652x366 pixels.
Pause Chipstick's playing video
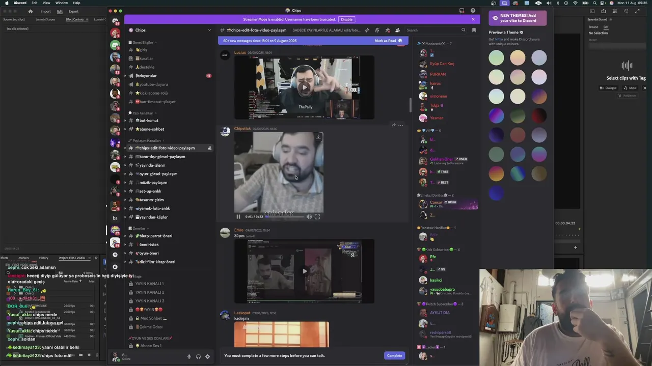(x=238, y=217)
